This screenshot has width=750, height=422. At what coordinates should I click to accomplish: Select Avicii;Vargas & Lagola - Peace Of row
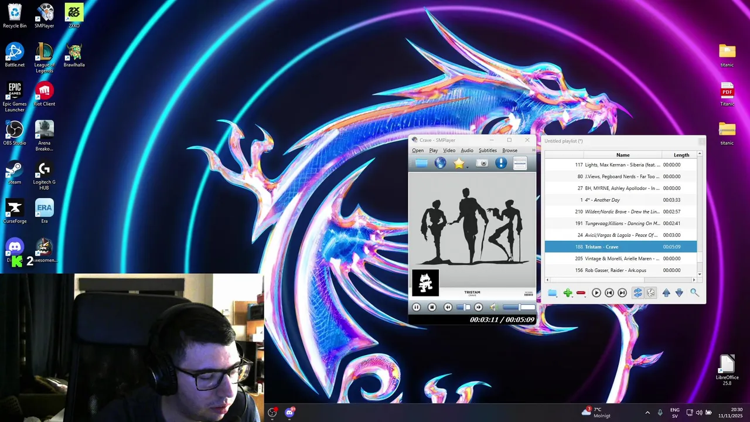coord(621,235)
